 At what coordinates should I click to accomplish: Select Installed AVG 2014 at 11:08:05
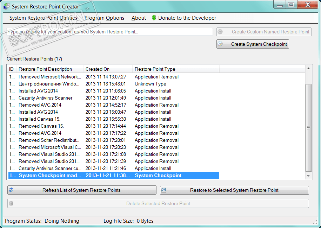(x=114, y=91)
